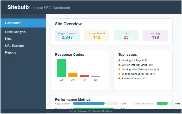The width and height of the screenshot is (182, 114).
Task: Select the Critical 23 stat card
Action: (126, 35)
